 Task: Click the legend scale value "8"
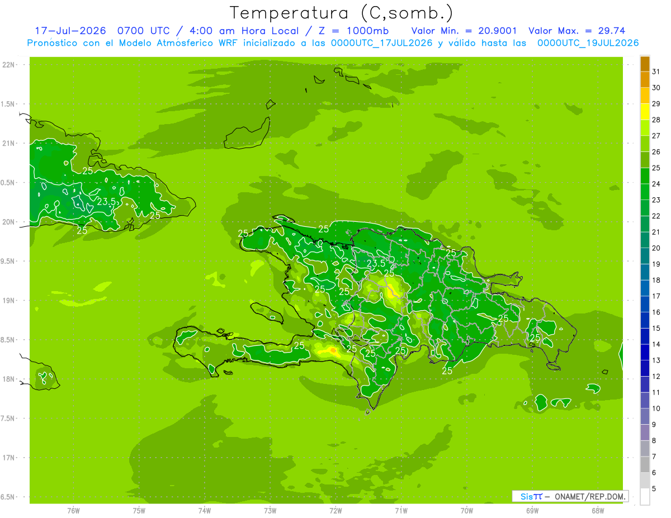(x=654, y=441)
